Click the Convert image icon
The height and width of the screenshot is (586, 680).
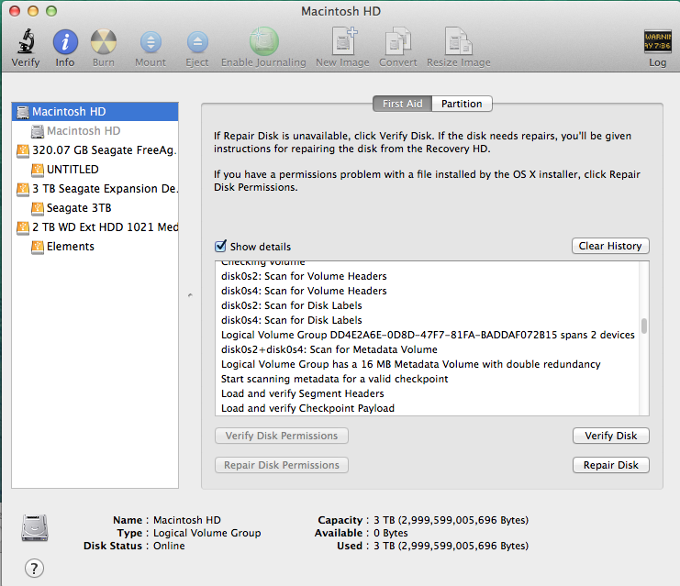398,41
